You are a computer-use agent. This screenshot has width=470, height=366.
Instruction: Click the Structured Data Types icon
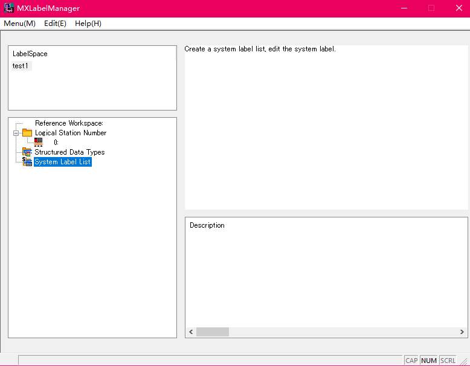coord(27,152)
